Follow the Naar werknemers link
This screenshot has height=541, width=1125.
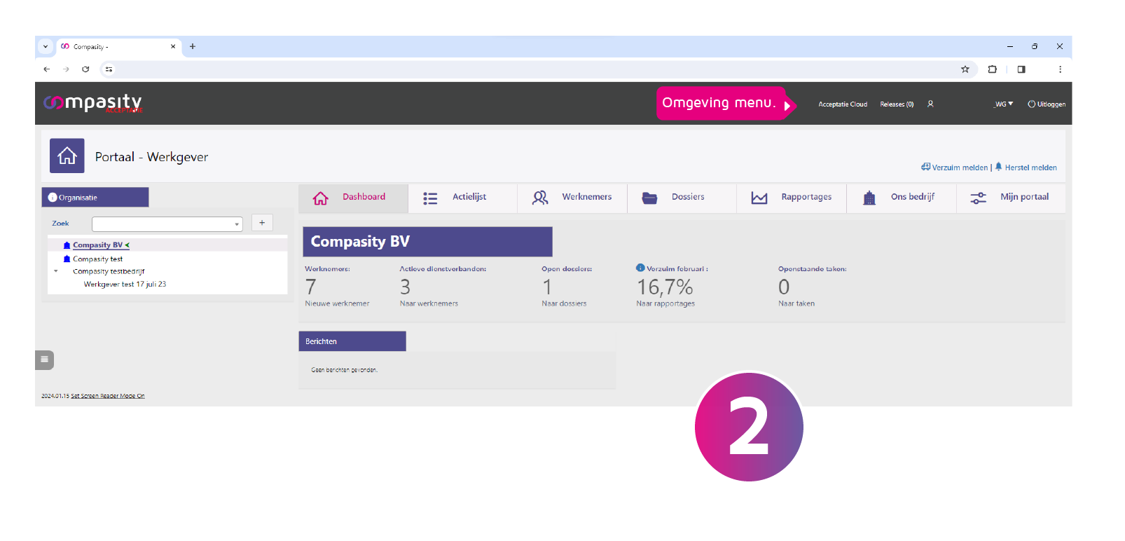[x=429, y=303]
